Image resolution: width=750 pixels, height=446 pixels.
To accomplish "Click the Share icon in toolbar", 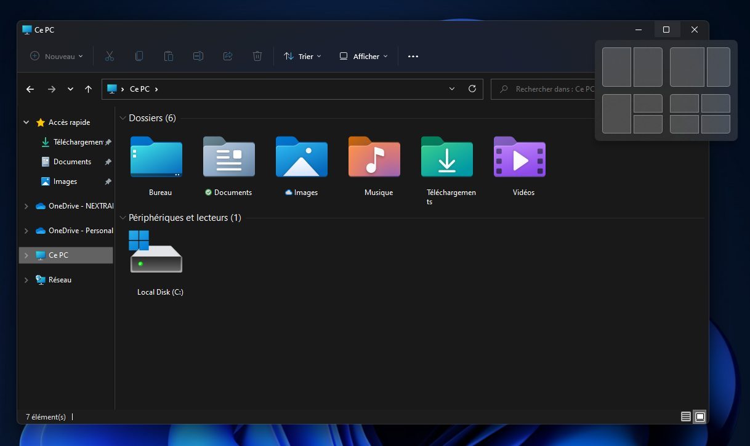I will [228, 56].
